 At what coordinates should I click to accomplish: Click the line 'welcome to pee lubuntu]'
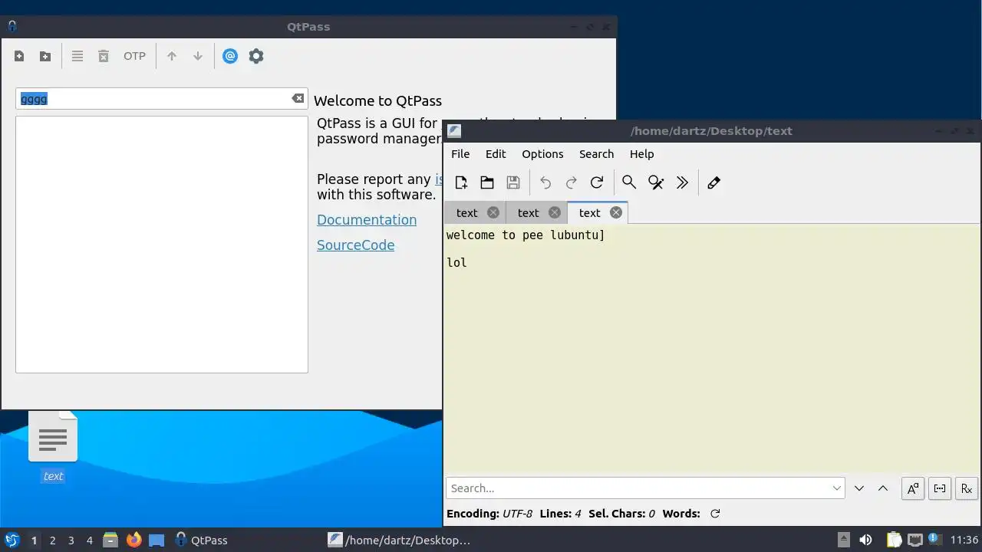coord(526,235)
